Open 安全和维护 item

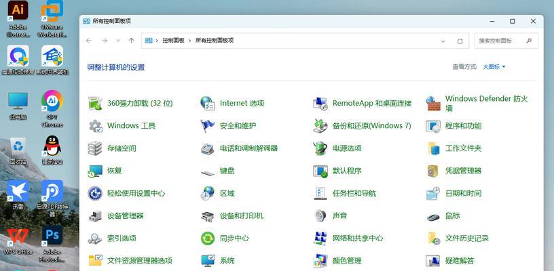238,126
